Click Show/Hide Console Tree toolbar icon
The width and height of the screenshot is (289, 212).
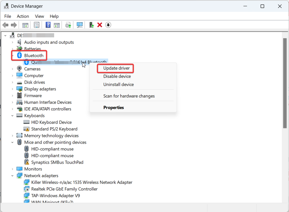tap(25, 25)
